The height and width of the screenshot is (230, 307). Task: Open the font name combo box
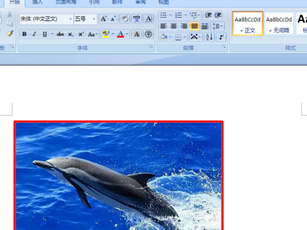47,19
